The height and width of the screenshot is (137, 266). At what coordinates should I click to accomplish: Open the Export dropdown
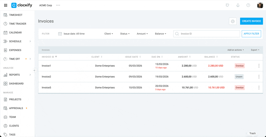pos(255,50)
